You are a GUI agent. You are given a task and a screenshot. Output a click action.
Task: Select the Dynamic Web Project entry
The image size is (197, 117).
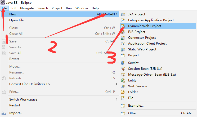pos(158,26)
